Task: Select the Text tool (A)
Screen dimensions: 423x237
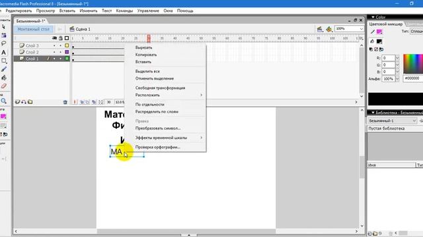Action: click(4, 53)
